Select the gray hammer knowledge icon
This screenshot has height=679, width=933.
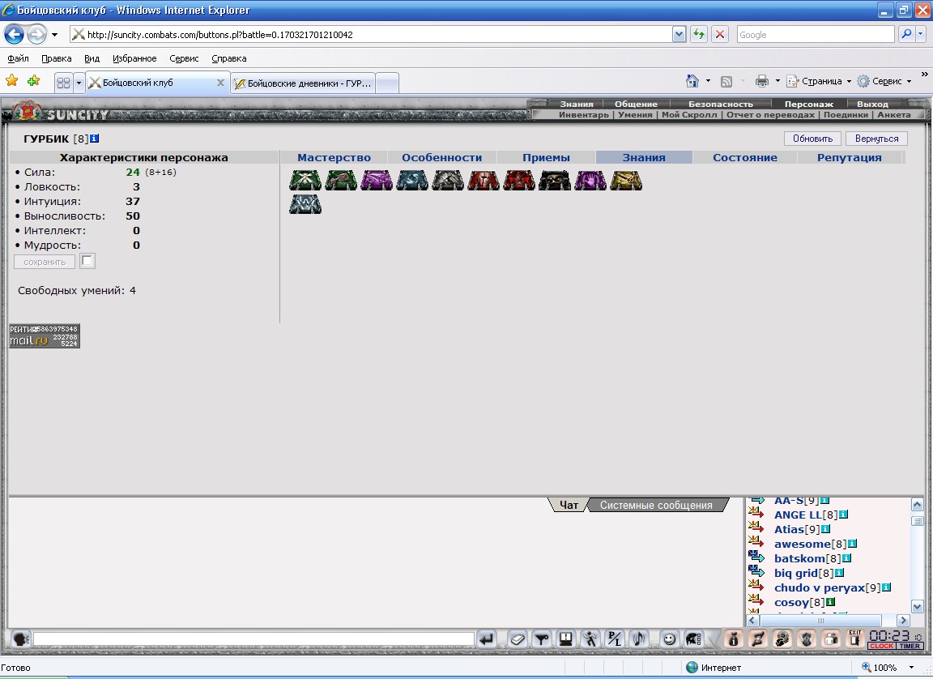tap(448, 181)
